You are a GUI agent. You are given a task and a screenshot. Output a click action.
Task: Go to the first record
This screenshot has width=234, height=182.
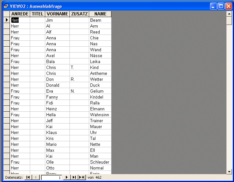[28, 177]
